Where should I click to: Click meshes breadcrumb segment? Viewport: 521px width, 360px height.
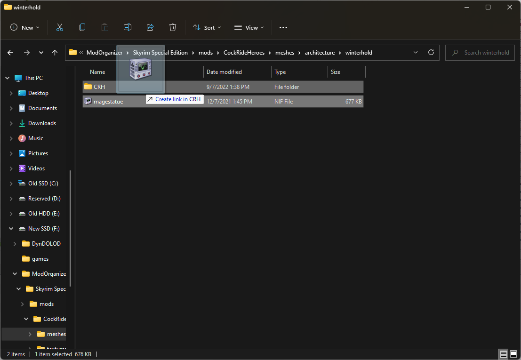tap(285, 53)
